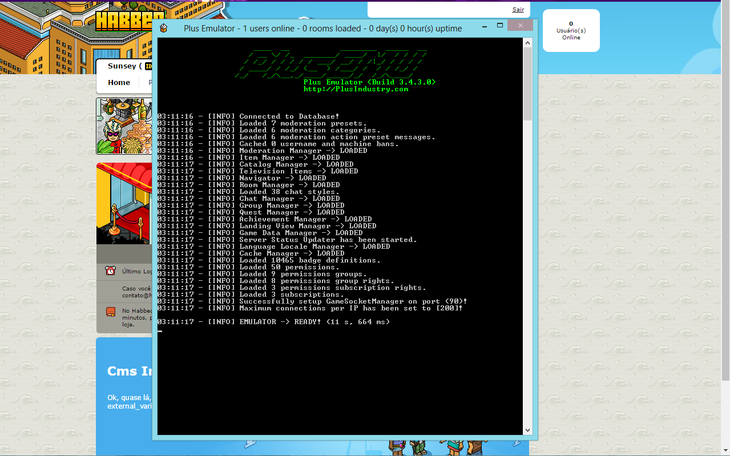This screenshot has width=730, height=456.
Task: Click the Plus Emulator title bar icon
Action: [163, 29]
